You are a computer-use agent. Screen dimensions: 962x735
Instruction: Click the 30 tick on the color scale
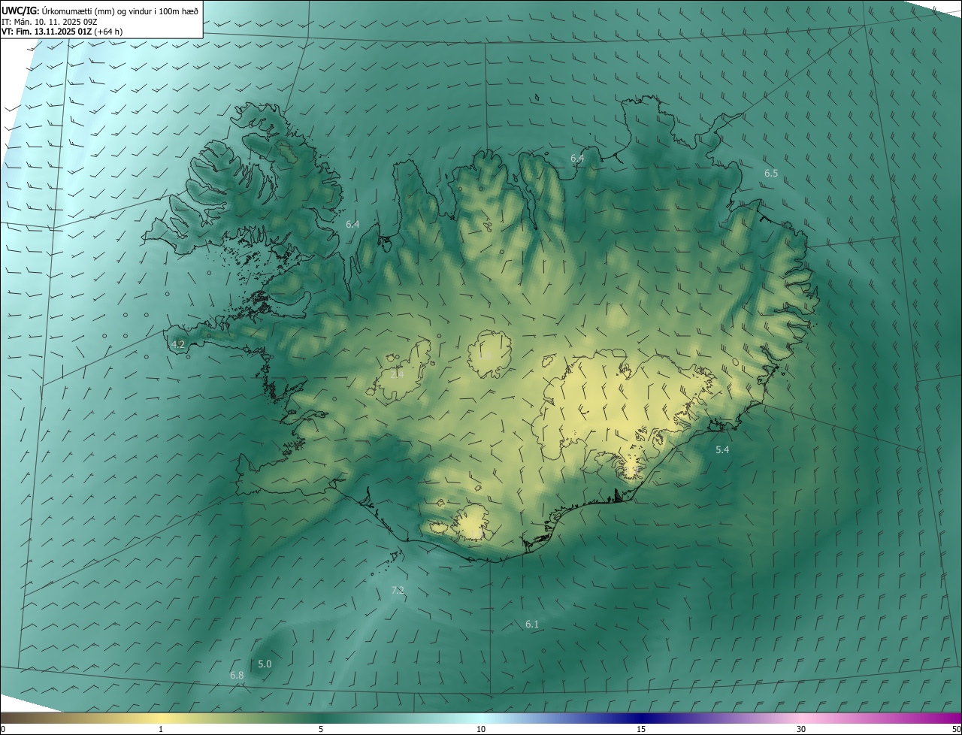coord(801,730)
